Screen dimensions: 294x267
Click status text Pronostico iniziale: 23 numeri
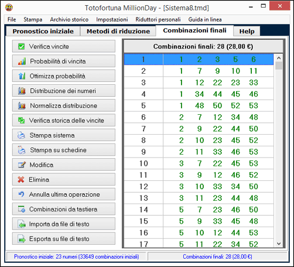76,256
